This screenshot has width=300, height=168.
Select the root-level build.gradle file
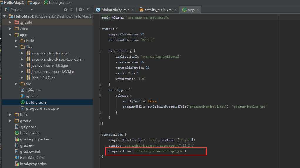coord(30,133)
